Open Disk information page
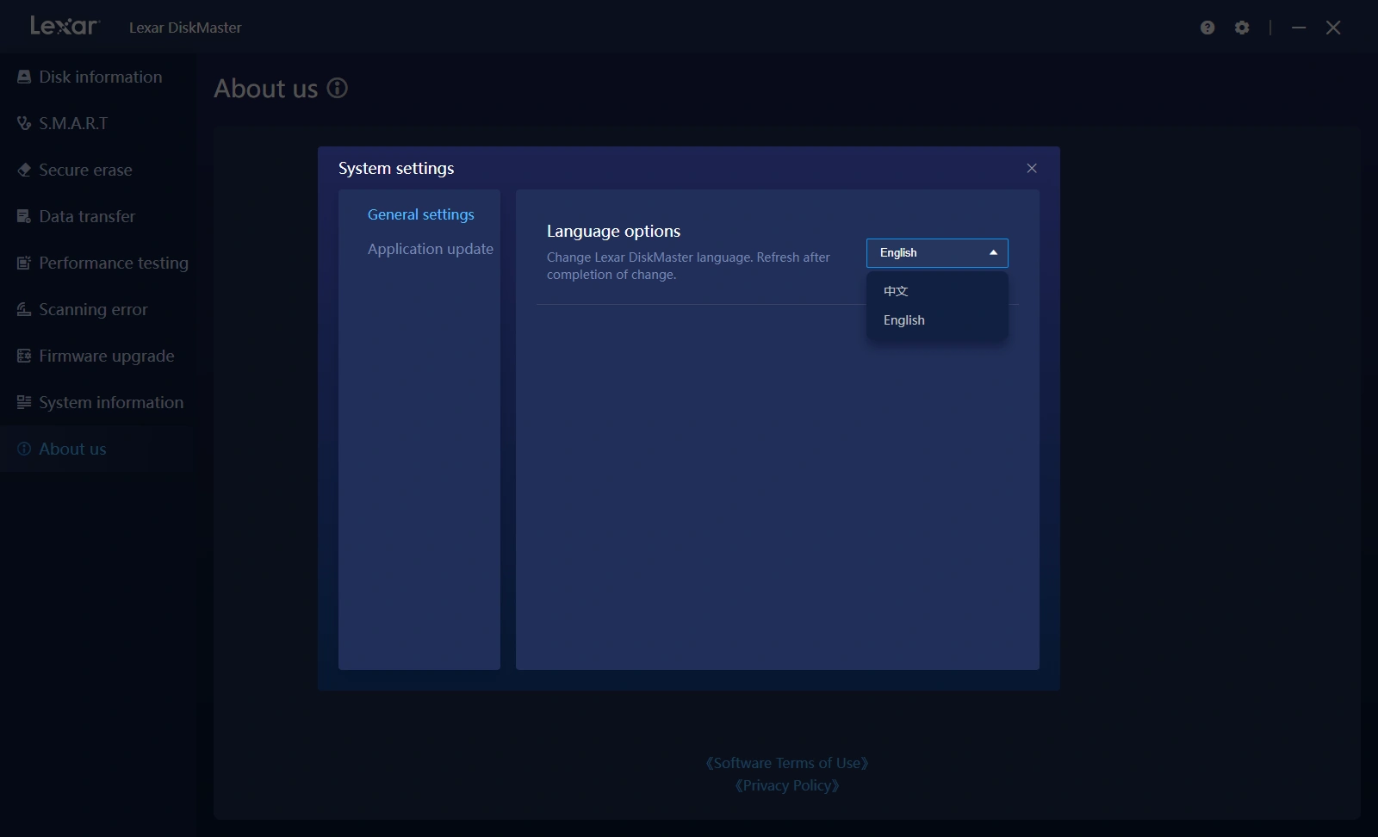1378x837 pixels. 100,77
